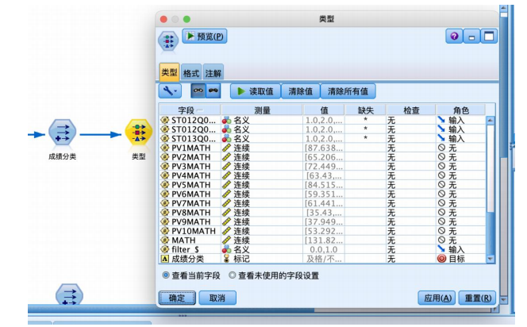Click the none-role icon for PV4MATH
Image resolution: width=527 pixels, height=327 pixels.
[441, 175]
